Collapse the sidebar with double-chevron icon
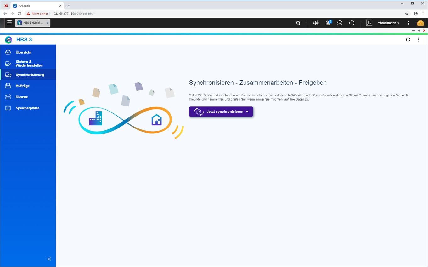Viewport: 428px width, 267px height. click(49, 259)
